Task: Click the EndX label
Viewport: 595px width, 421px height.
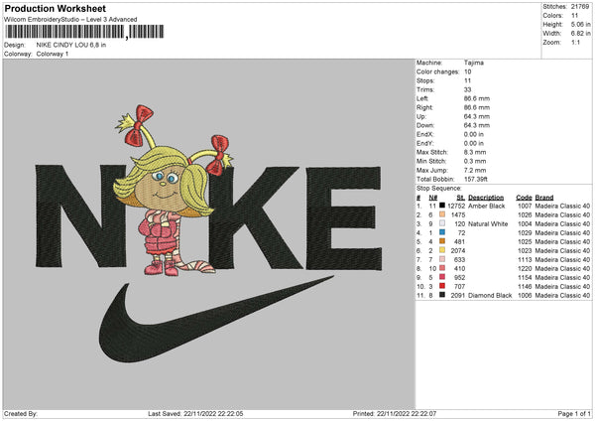Action: [x=424, y=134]
